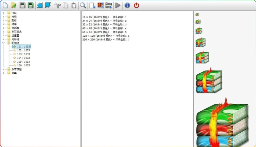The image size is (256, 147).
Task: Open the blue About info icon
Action: click(x=127, y=5)
